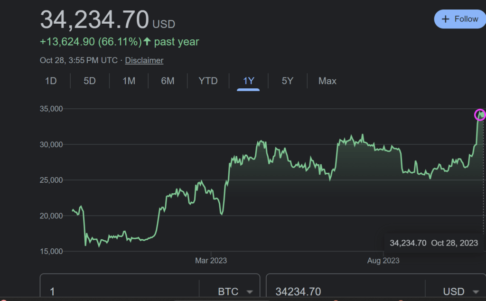Select the 5D time range tab

(x=90, y=81)
